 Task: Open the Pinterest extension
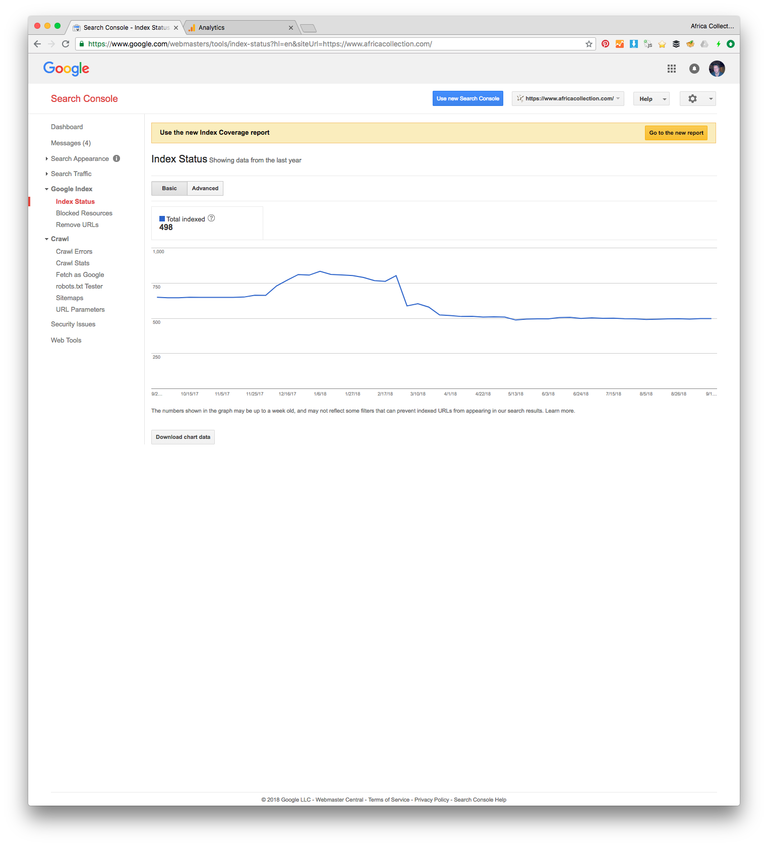pyautogui.click(x=605, y=44)
